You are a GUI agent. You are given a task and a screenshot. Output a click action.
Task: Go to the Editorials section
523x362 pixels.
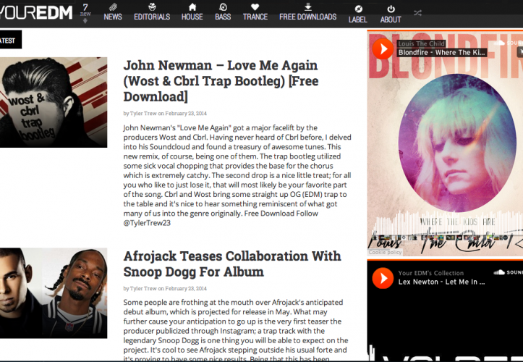pos(152,12)
